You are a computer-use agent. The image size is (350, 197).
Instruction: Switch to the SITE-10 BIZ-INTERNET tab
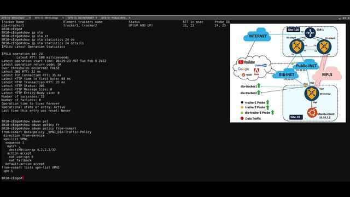[x=81, y=18]
